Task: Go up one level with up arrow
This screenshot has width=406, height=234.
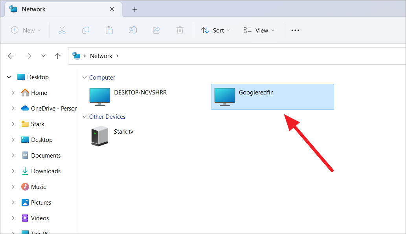Action: coord(57,56)
